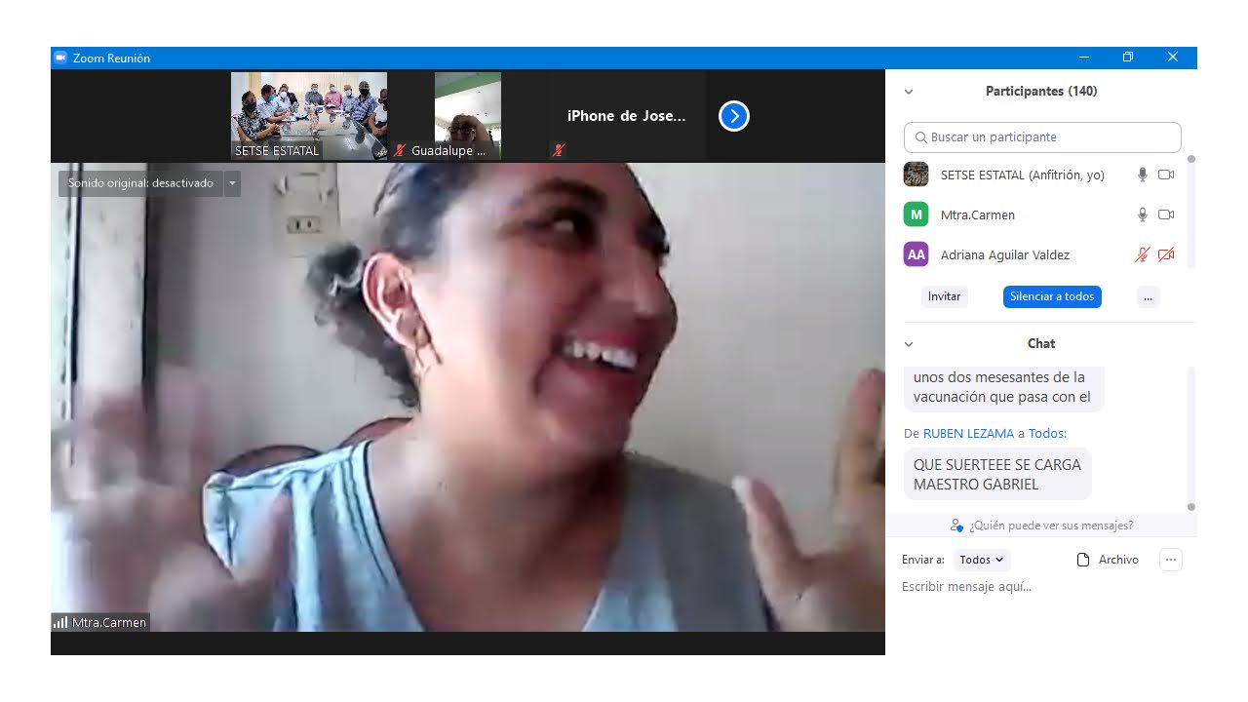The height and width of the screenshot is (702, 1248).
Task: Click SETSE ESTATAL camera icon
Action: 1166,175
